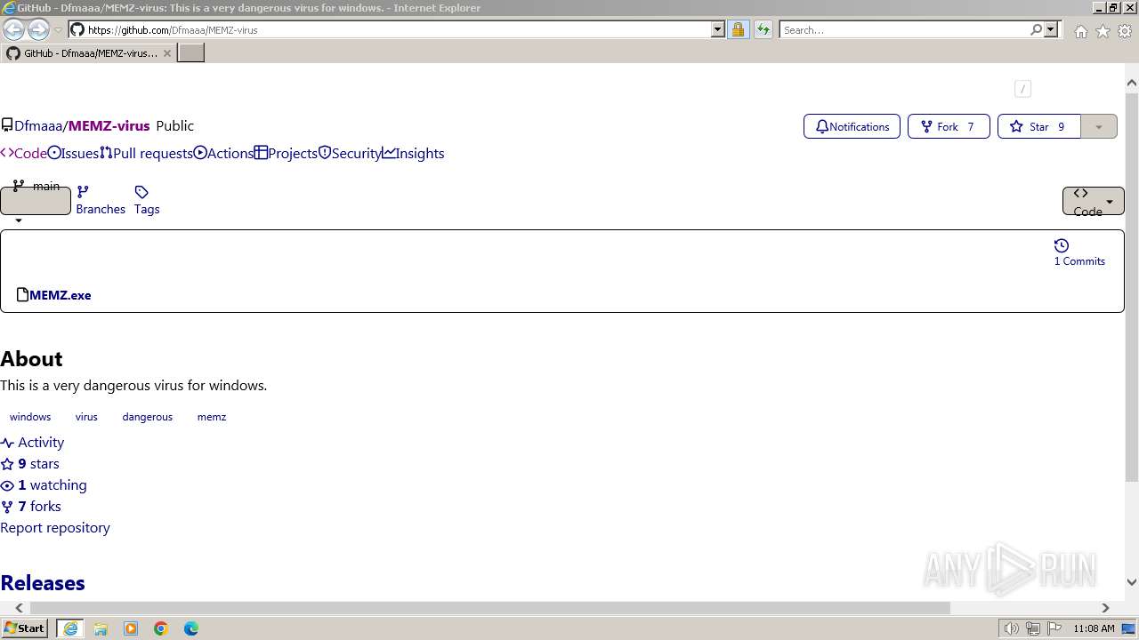Select the virus topic tag

(x=86, y=417)
